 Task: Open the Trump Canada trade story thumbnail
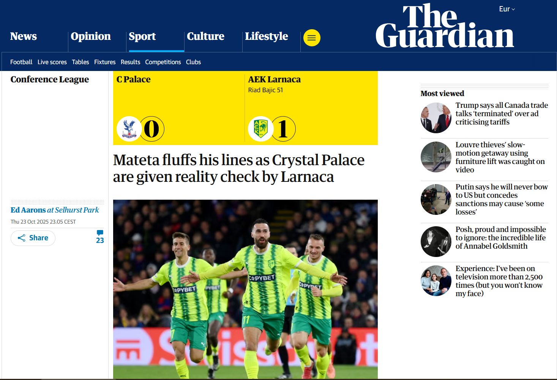[436, 118]
